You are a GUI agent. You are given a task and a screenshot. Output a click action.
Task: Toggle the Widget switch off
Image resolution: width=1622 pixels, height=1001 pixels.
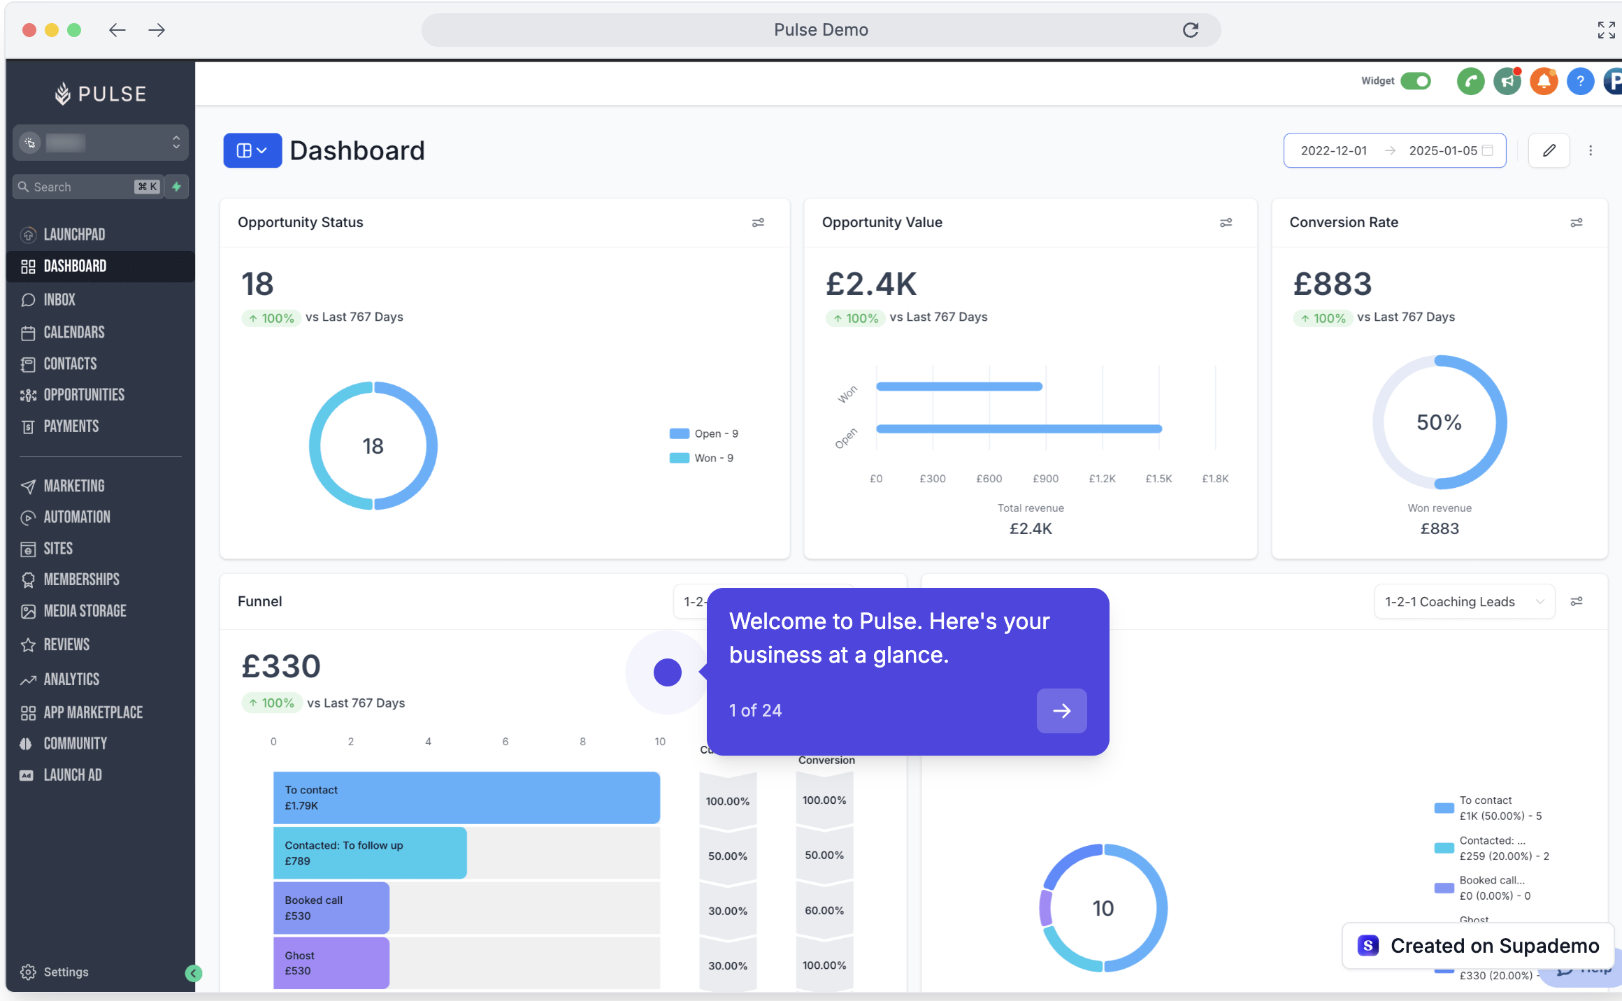tap(1416, 81)
